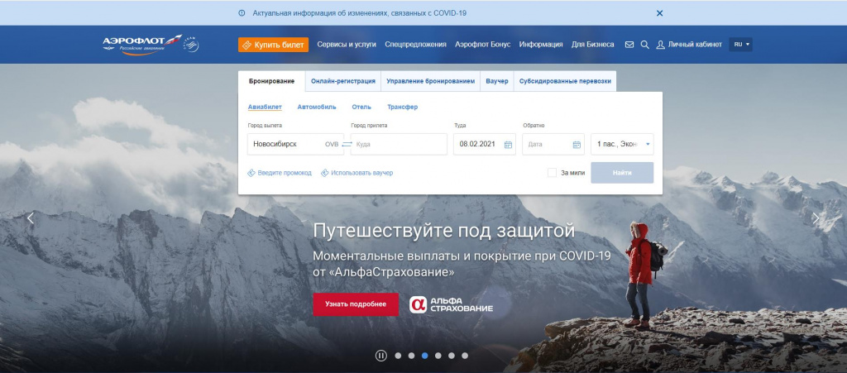The width and height of the screenshot is (847, 373).
Task: Click the envelope mail icon in header
Action: pos(629,45)
